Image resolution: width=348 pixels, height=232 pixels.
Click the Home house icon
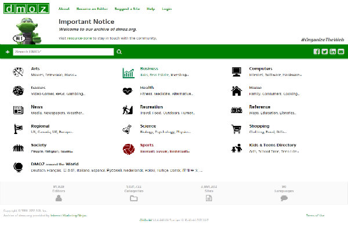237,91
